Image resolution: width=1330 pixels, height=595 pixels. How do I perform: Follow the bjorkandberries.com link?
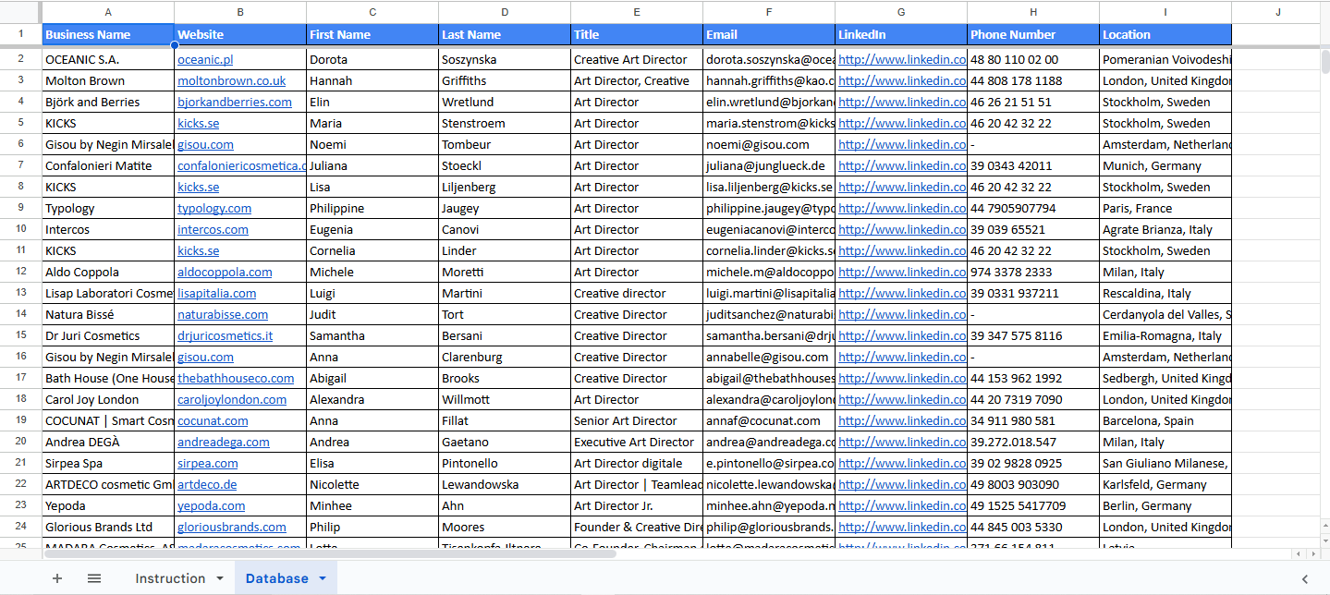[235, 102]
